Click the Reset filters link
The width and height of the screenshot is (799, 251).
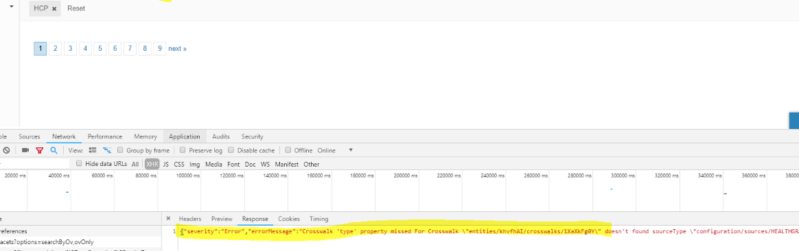76,9
